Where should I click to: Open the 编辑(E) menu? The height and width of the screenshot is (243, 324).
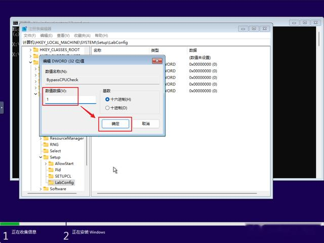pos(46,35)
